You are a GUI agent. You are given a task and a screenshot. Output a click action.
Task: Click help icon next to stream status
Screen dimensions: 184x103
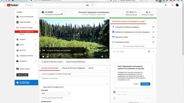[62, 14]
